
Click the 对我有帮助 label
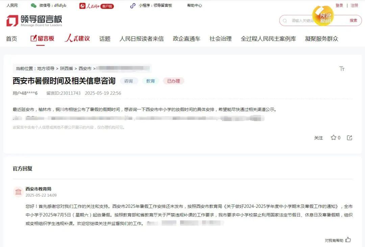[334, 240]
